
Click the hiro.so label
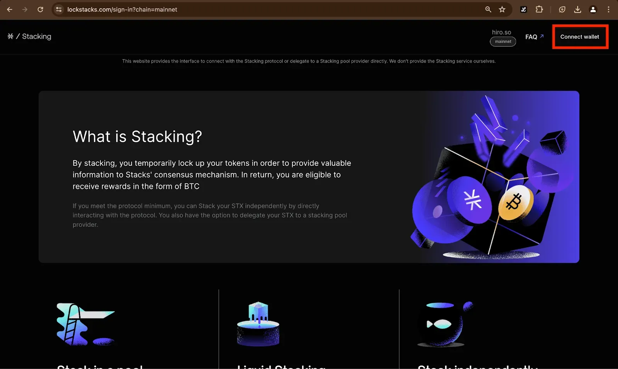tap(501, 32)
